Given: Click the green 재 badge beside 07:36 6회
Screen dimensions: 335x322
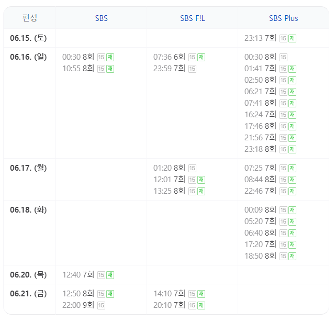Looking at the screenshot, I should click(201, 58).
